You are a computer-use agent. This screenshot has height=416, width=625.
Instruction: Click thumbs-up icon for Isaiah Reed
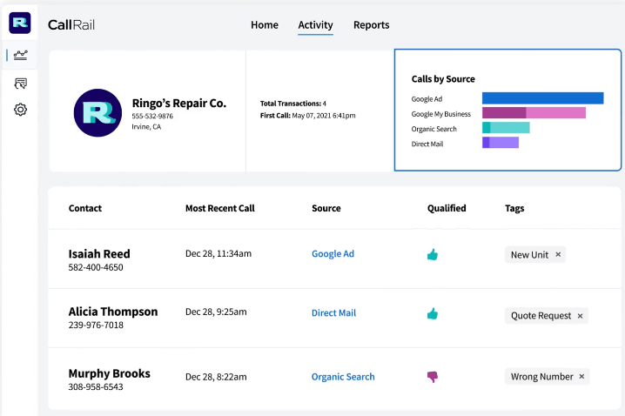point(433,255)
